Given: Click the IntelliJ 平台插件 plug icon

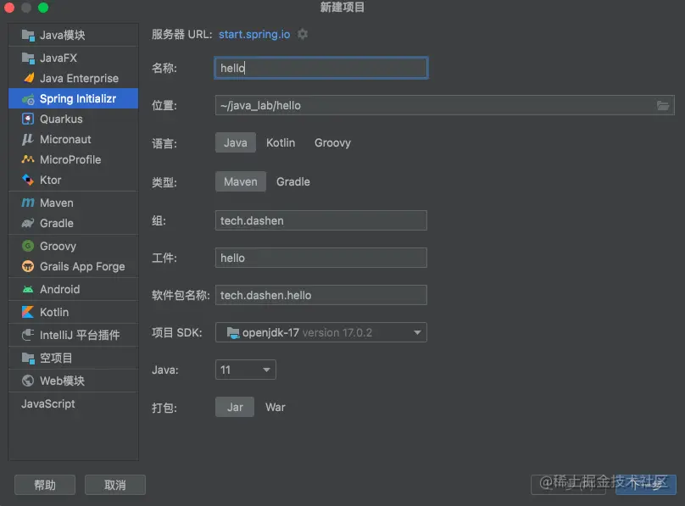Looking at the screenshot, I should pyautogui.click(x=28, y=335).
